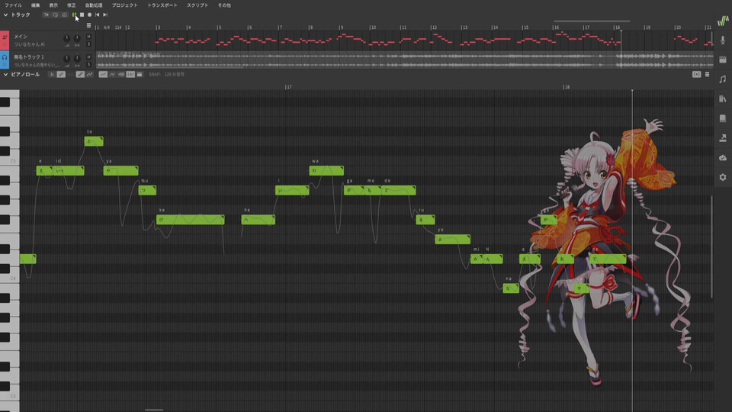Select the curve drawing tool
Screen dimensions: 732x412
[90, 74]
